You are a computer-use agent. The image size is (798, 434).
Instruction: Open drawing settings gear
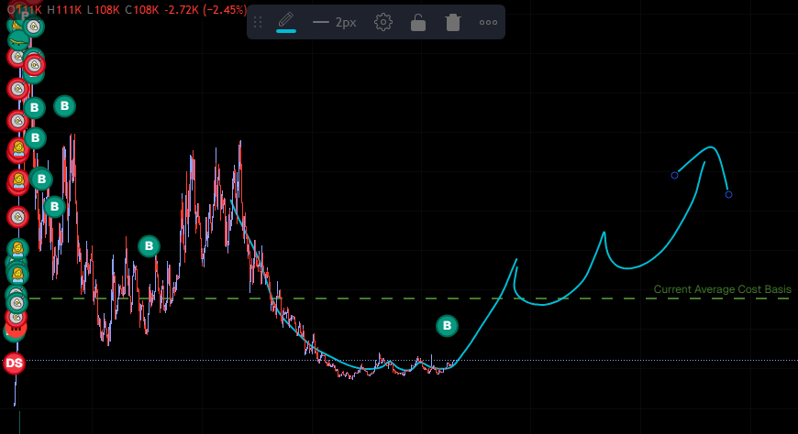click(x=383, y=22)
